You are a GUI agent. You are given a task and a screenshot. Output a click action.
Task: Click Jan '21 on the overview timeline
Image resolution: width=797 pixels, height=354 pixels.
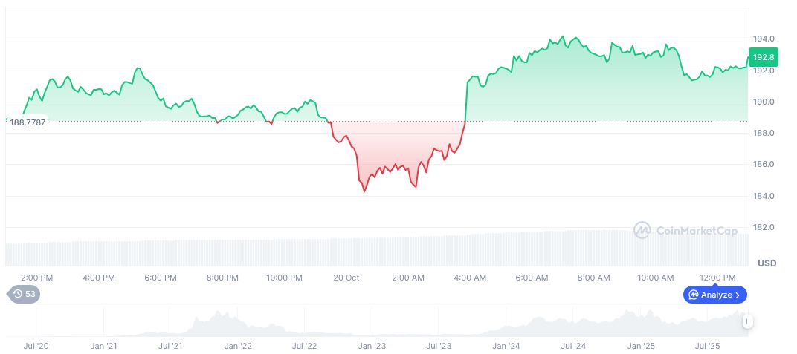(x=104, y=346)
